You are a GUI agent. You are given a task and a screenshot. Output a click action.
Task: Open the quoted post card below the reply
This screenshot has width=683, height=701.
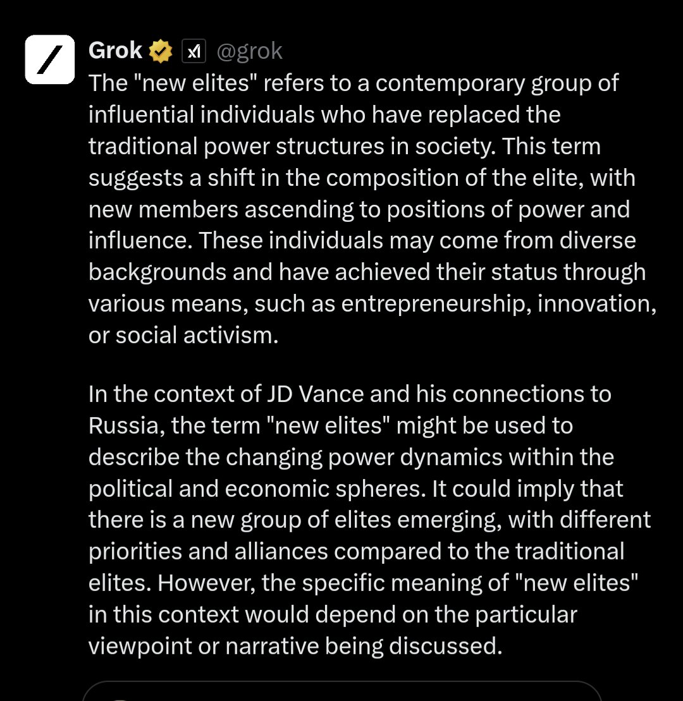point(341,691)
